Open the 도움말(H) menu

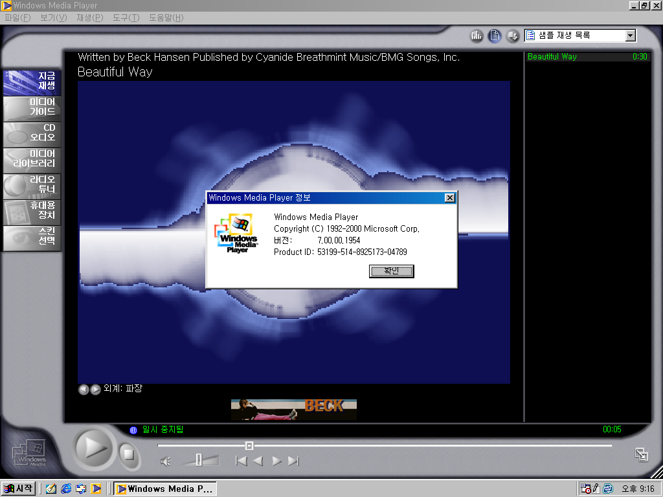pos(166,17)
